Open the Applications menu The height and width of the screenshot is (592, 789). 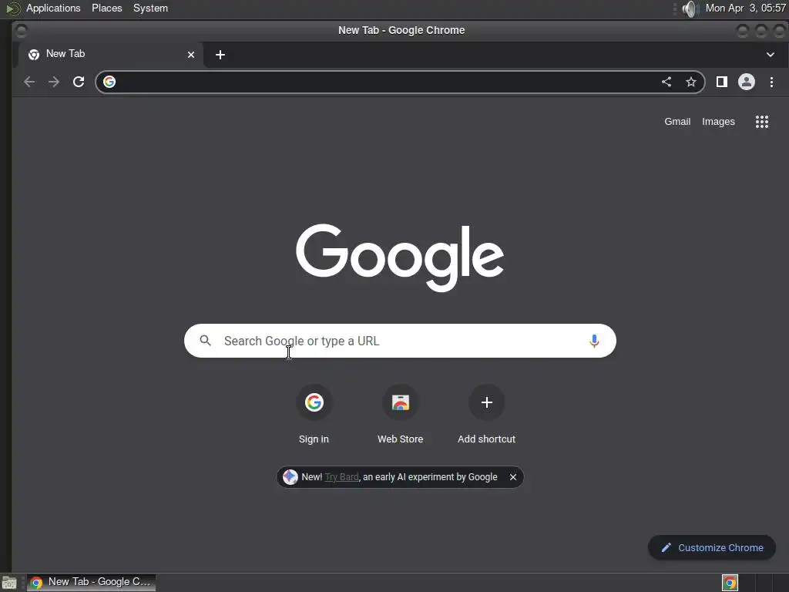[53, 8]
